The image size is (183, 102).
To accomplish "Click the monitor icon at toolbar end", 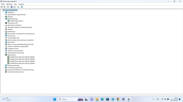I will pos(22,7).
